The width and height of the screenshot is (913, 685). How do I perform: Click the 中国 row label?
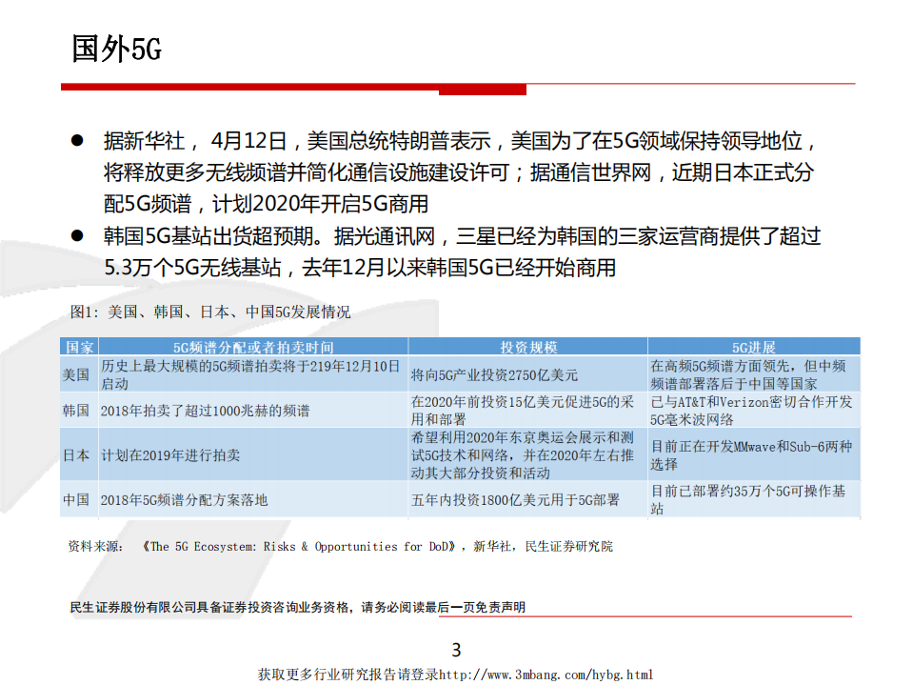click(x=78, y=498)
